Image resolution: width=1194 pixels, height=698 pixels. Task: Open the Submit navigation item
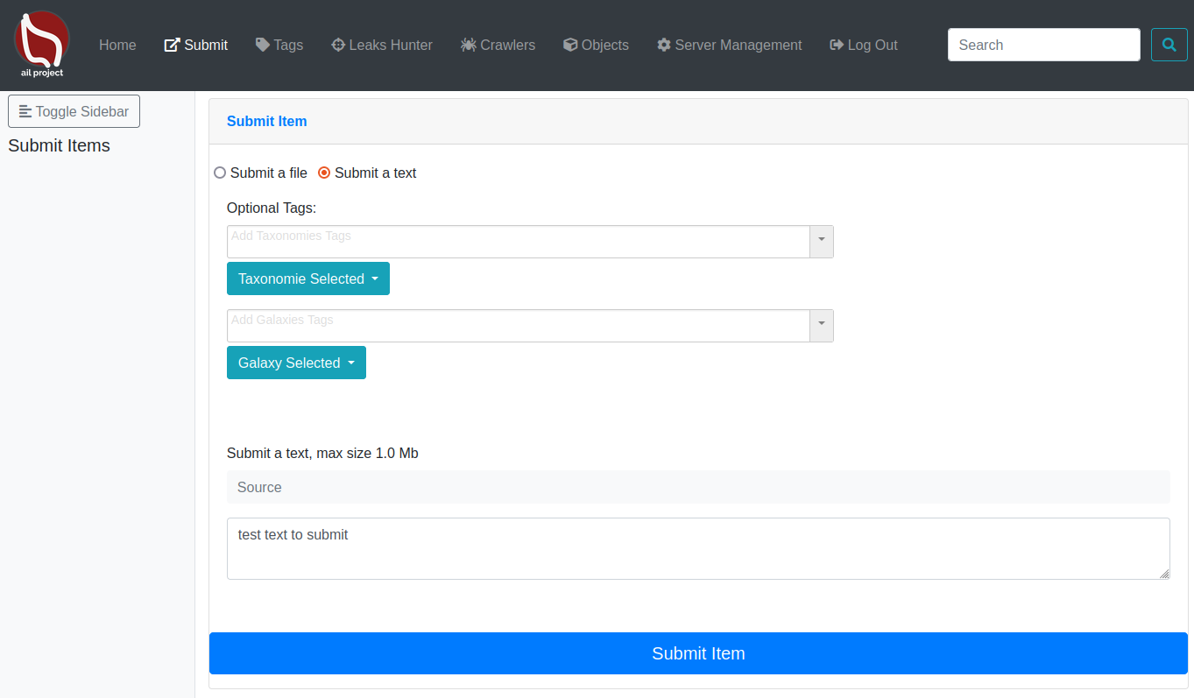coord(196,45)
